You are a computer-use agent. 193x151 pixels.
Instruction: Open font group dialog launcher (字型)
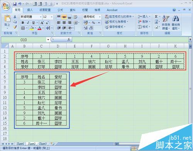click(52, 33)
